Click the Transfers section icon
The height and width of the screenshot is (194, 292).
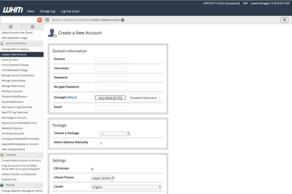click(x=2, y=155)
